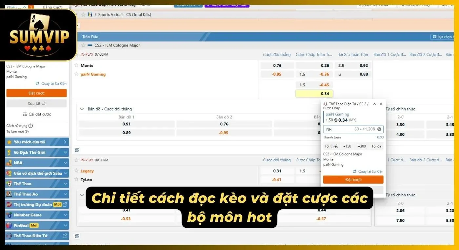Viewport: 459px width, 250px height.
Task: Click the Thể Thao Ảo sidebar icon
Action: [x=9, y=194]
